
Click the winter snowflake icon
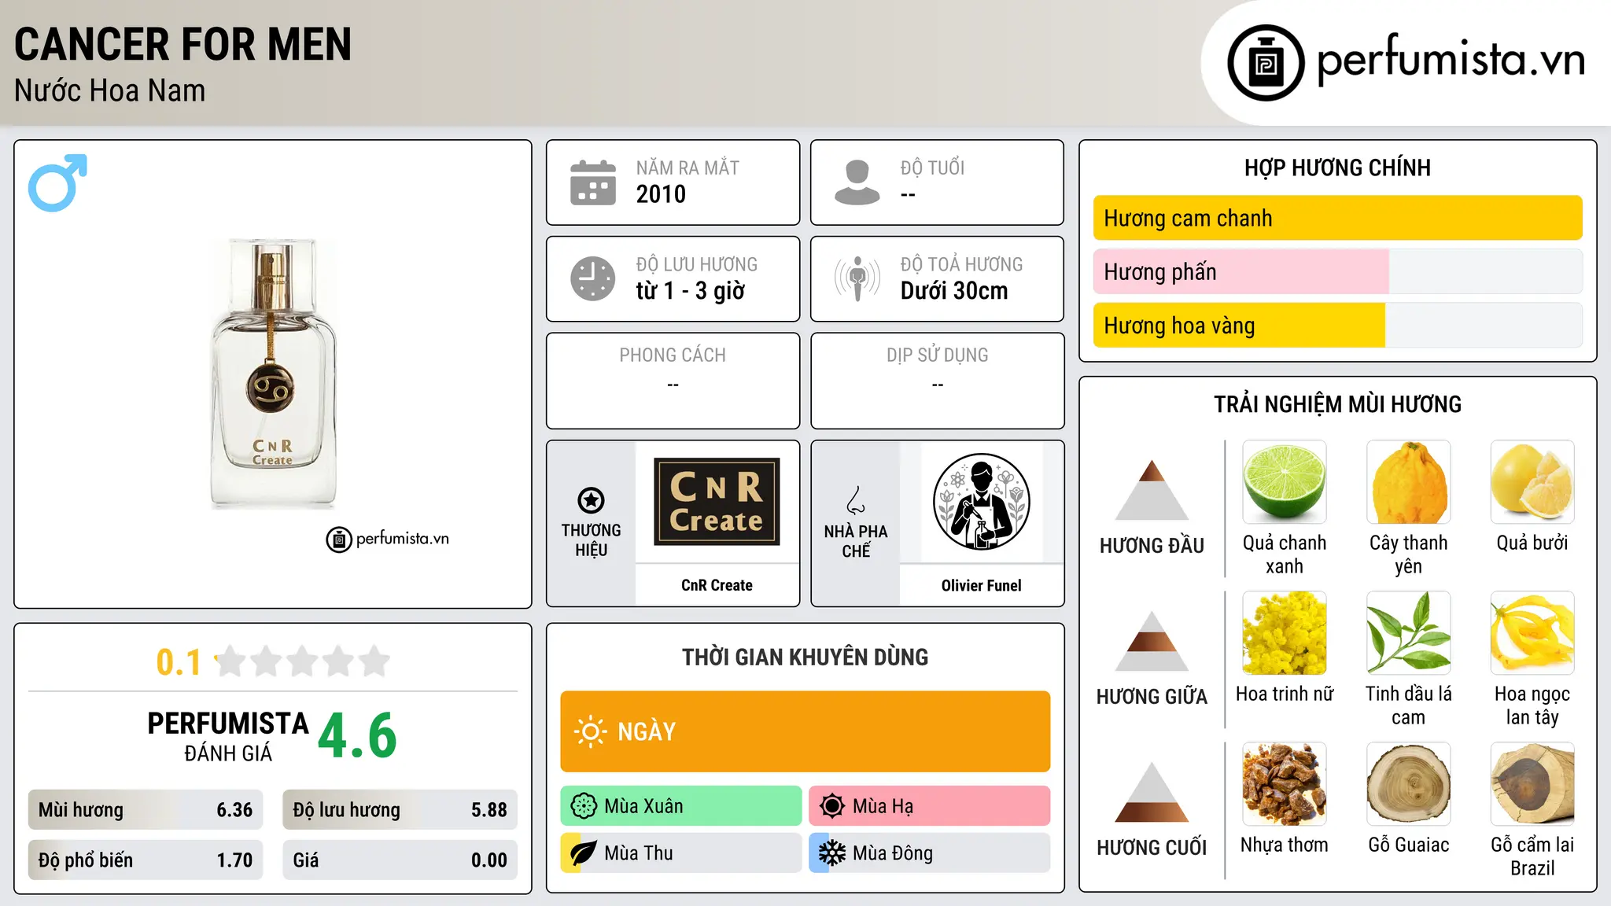point(832,853)
